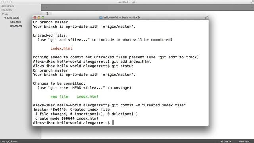
Task: Collapse the git folder in sidebar
Action: tap(3, 14)
